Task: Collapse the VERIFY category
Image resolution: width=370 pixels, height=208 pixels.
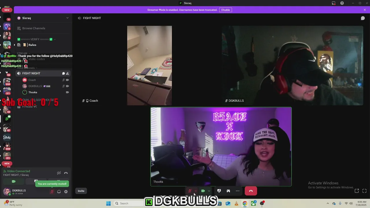Action: tap(36, 39)
